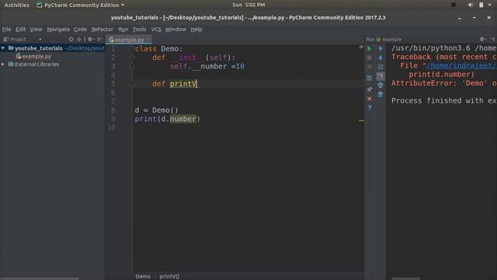
Task: Open the View menu
Action: [36, 30]
